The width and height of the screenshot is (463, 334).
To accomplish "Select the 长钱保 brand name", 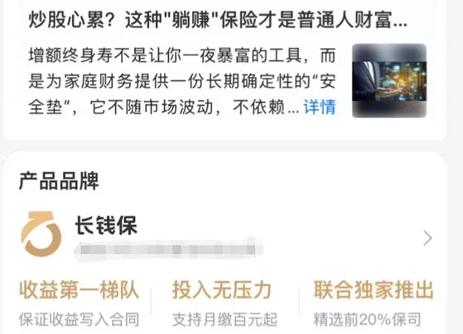I will [x=106, y=226].
